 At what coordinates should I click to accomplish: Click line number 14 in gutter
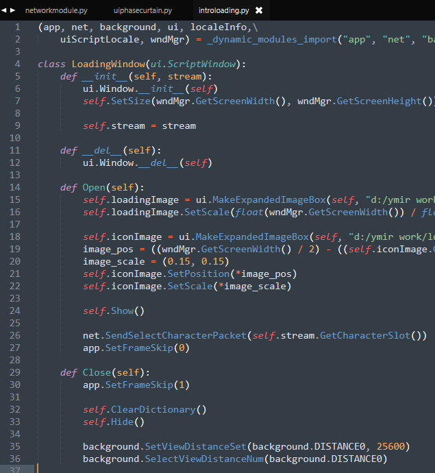pyautogui.click(x=15, y=187)
